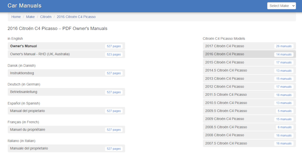Open the English Owner's Manual
Viewport: 302px width, 155px height.
[x=66, y=46]
